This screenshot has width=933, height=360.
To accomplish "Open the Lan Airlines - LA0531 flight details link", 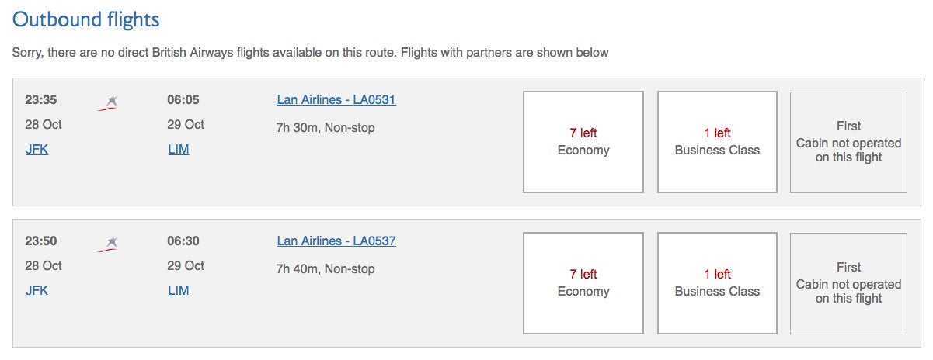I will (336, 100).
